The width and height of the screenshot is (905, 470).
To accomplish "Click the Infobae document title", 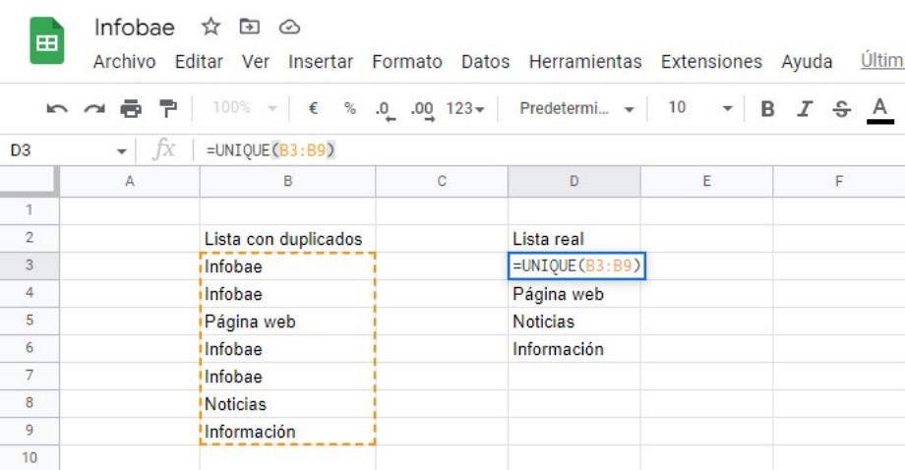I will point(134,28).
